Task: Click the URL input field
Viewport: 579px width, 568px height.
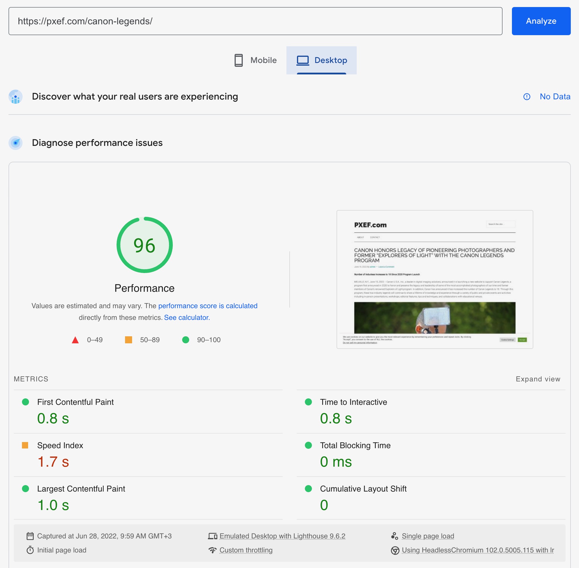Action: [x=255, y=21]
